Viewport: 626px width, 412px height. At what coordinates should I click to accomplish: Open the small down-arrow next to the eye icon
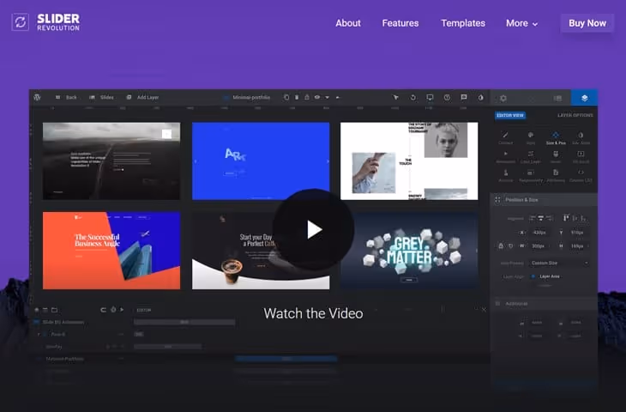pos(327,97)
